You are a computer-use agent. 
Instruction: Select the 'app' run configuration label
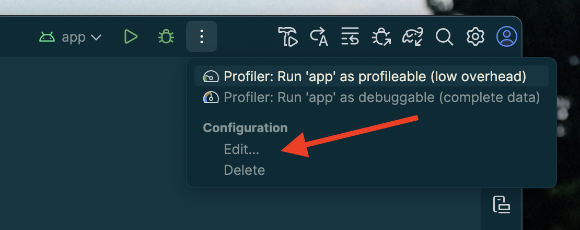pos(74,37)
